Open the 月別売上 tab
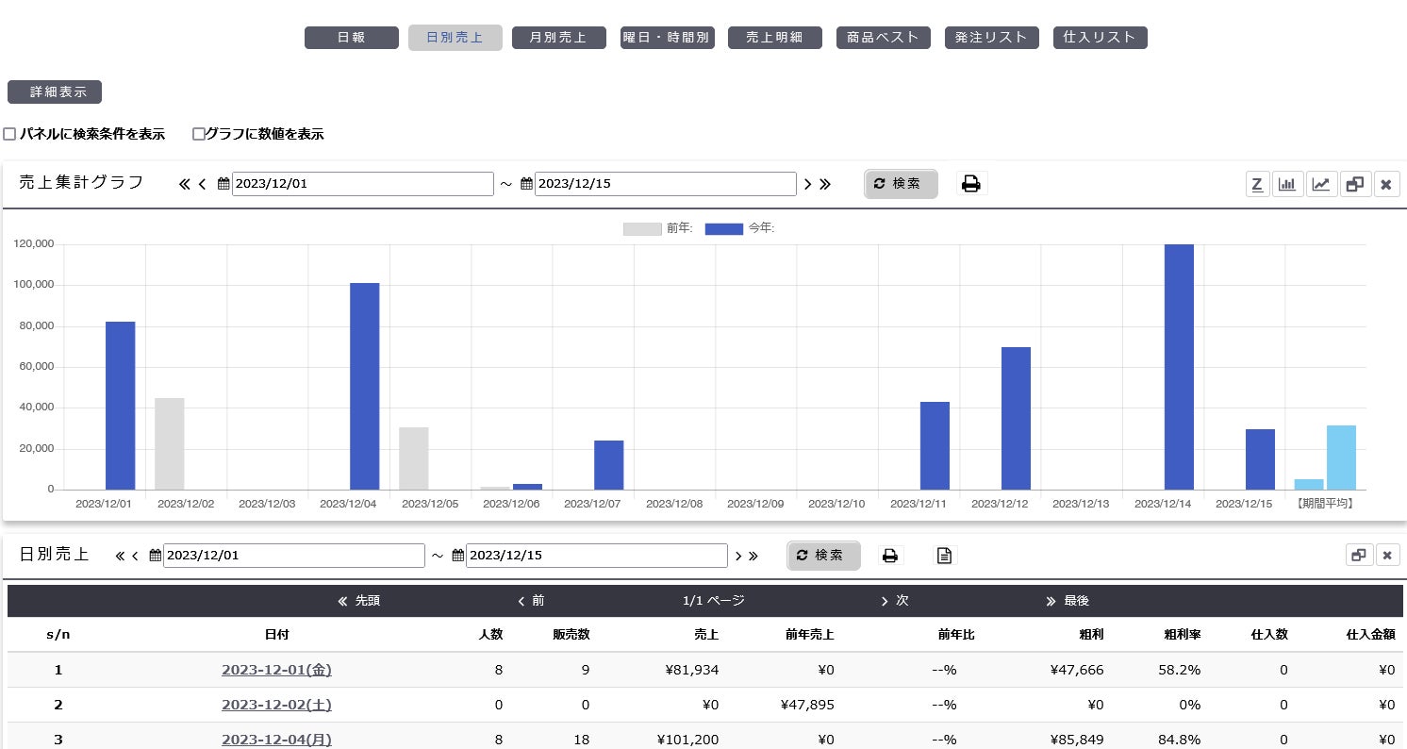The height and width of the screenshot is (749, 1407). 558,38
